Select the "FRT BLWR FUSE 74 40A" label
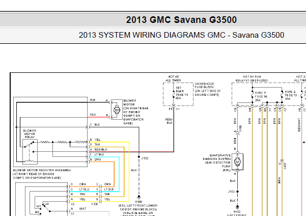 (x=182, y=93)
